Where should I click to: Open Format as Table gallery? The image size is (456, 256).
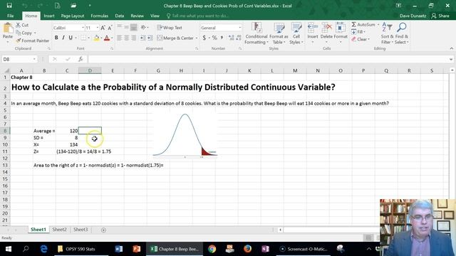click(x=279, y=33)
